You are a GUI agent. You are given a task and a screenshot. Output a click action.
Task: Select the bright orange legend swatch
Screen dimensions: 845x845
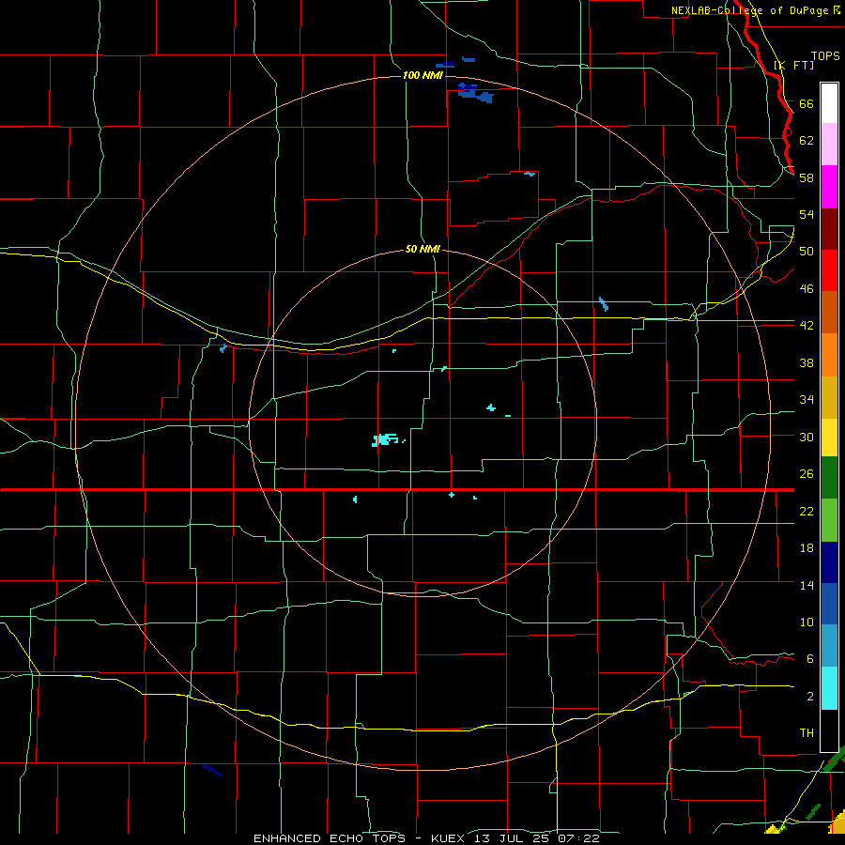click(829, 355)
